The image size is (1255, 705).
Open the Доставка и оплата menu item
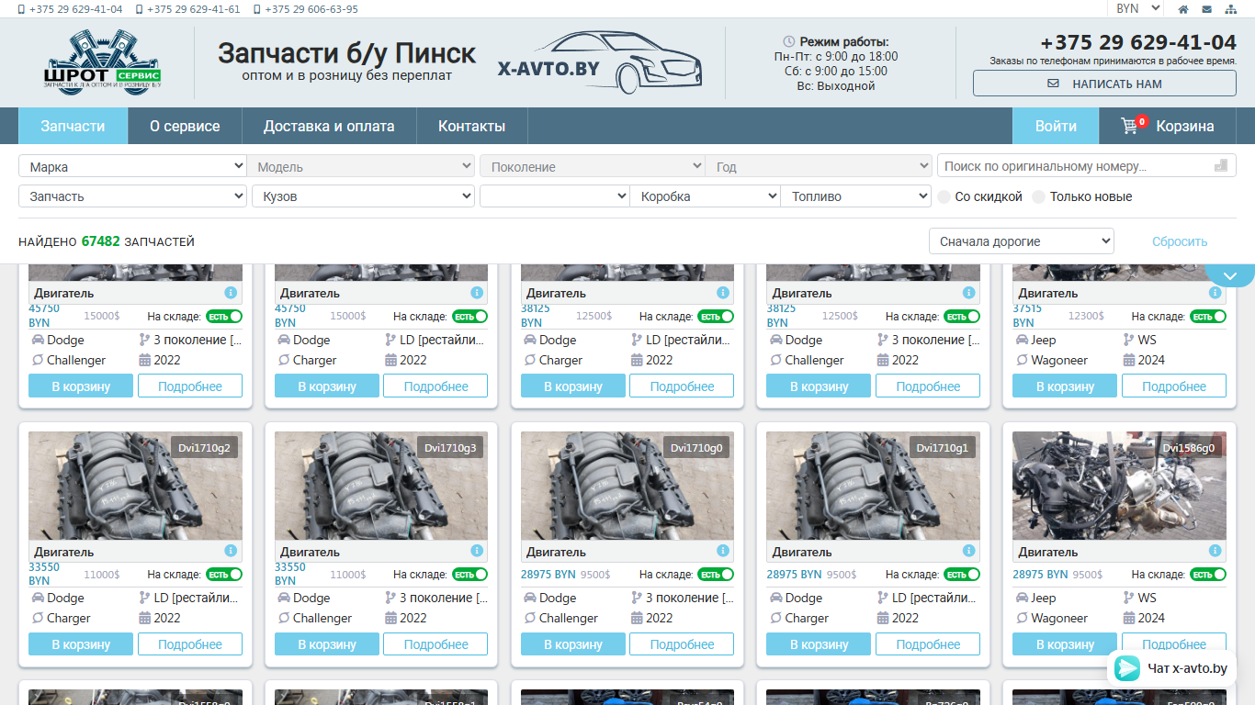tap(329, 126)
